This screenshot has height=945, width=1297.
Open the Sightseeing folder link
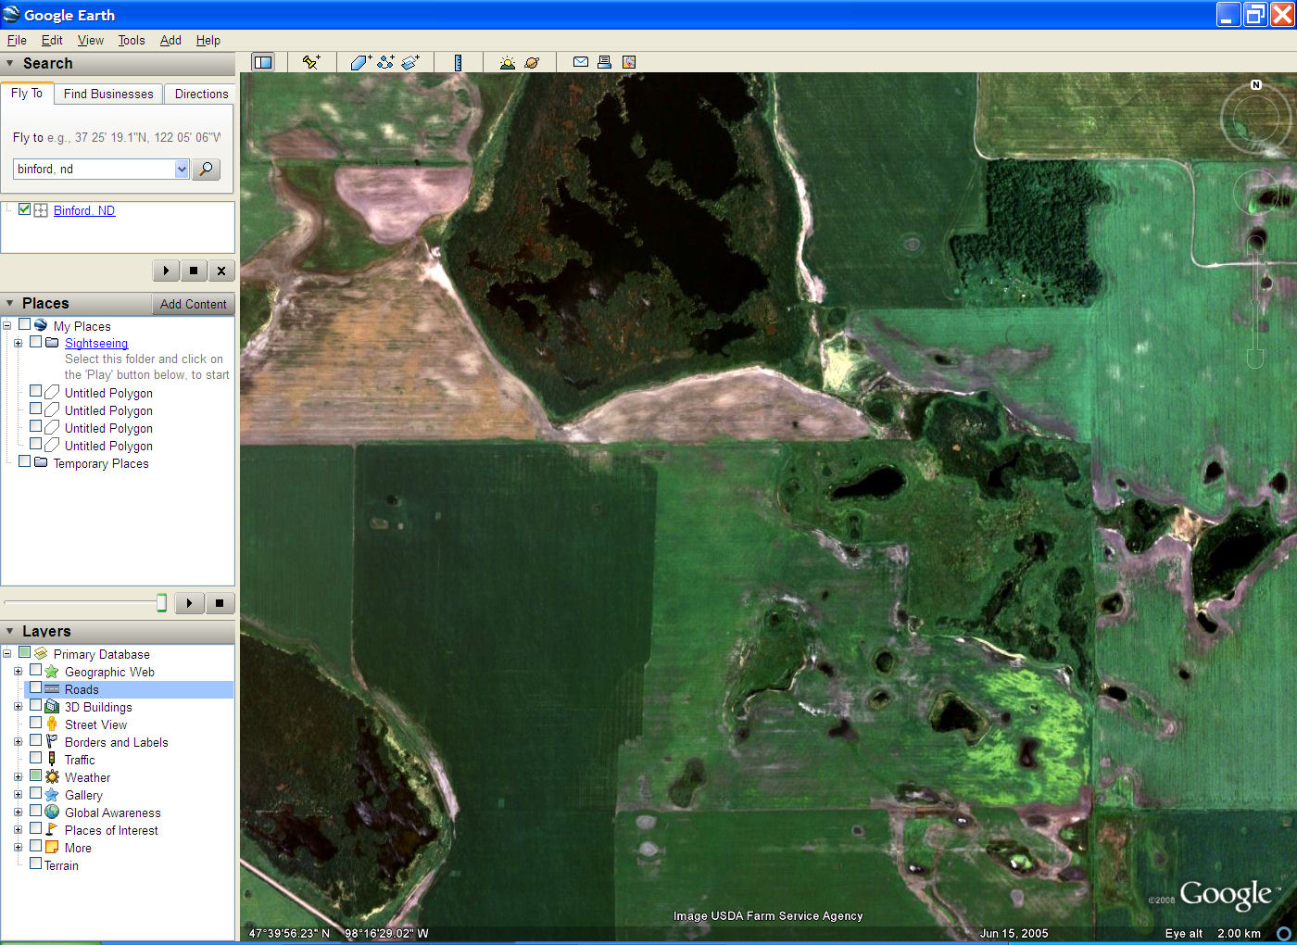coord(96,343)
